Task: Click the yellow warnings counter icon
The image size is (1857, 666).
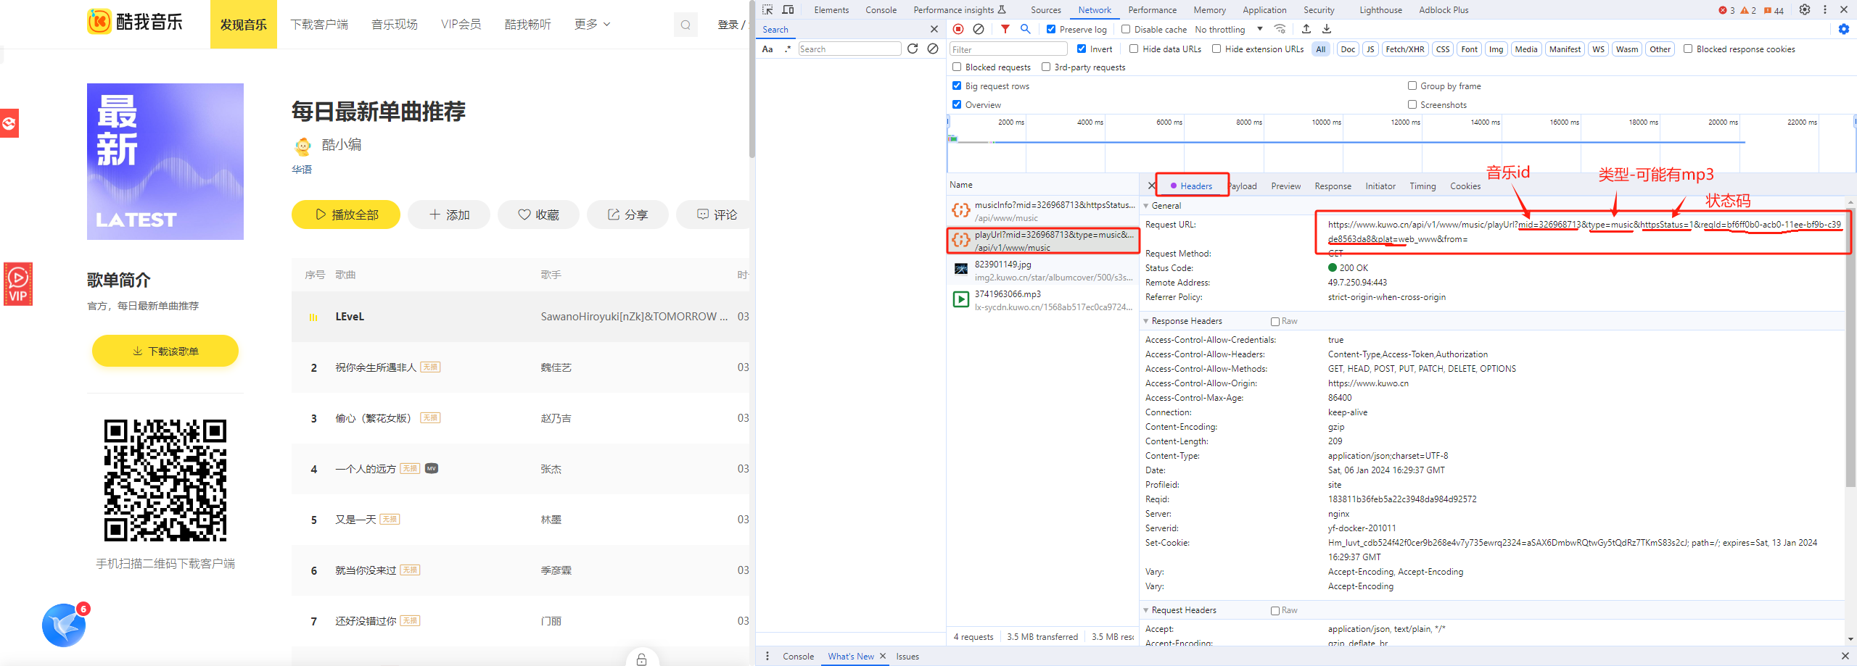Action: pos(1748,10)
